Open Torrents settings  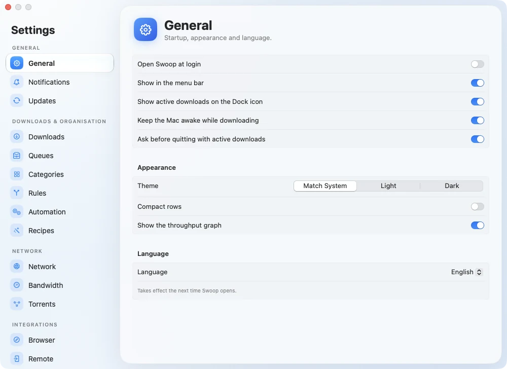[x=60, y=304]
